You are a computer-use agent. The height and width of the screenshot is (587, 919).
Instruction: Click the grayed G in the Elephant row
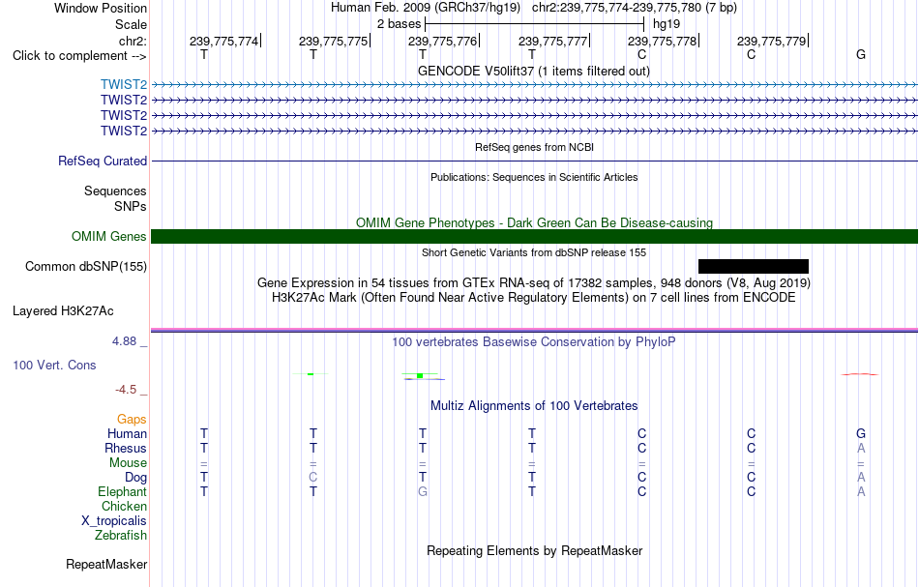pyautogui.click(x=423, y=492)
